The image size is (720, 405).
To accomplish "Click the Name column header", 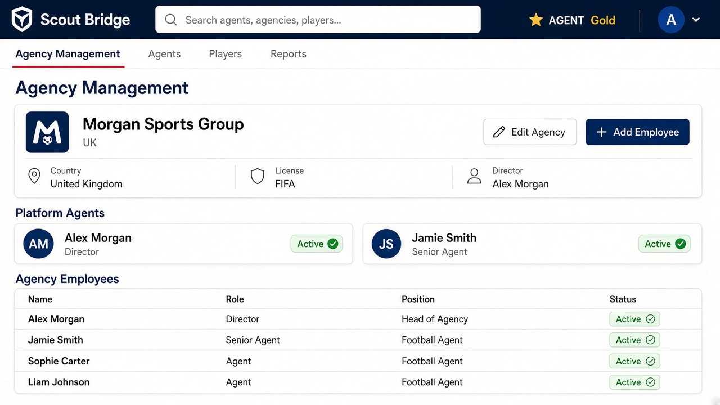I will (x=40, y=299).
